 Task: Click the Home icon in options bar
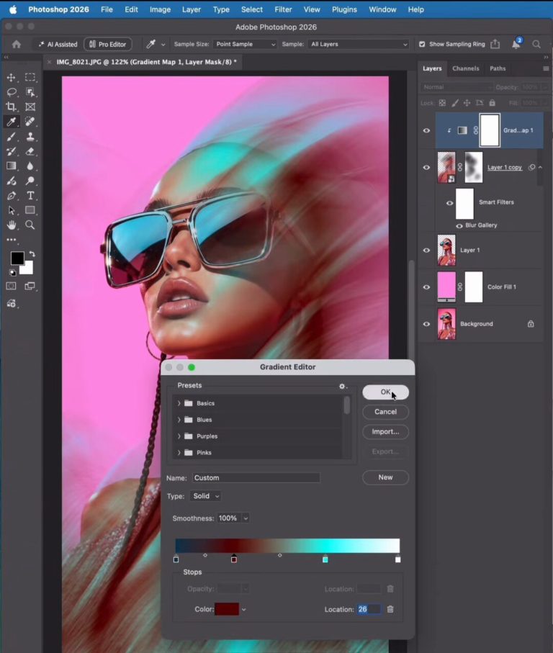point(17,44)
